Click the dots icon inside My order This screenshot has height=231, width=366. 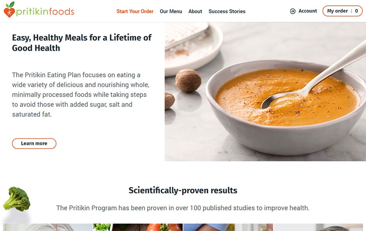[352, 11]
